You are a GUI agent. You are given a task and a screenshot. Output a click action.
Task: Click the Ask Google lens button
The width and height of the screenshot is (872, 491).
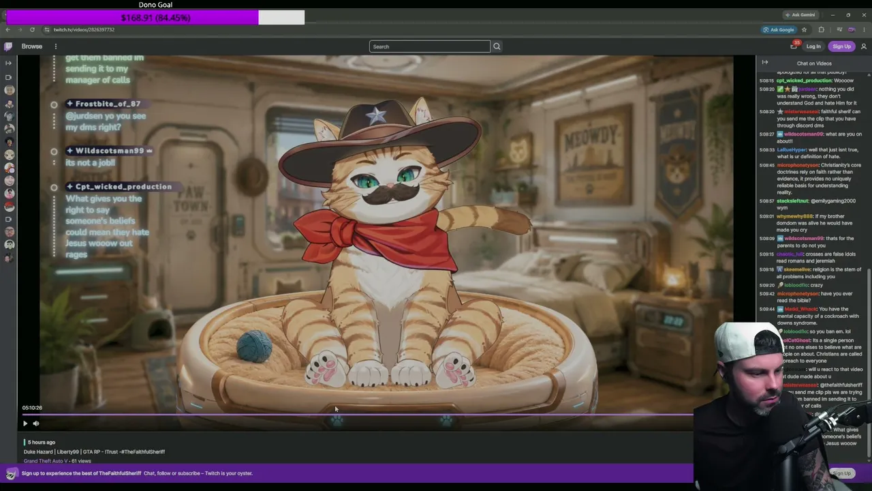779,29
